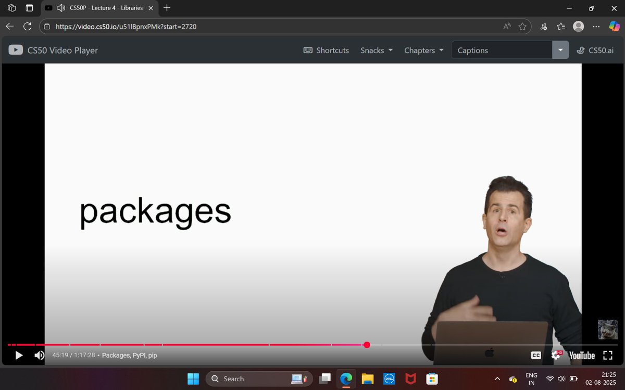The width and height of the screenshot is (625, 390).
Task: Open Microsoft Store from taskbar
Action: (x=431, y=379)
